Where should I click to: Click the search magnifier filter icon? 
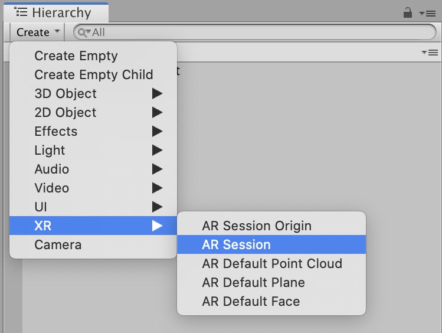click(x=84, y=32)
